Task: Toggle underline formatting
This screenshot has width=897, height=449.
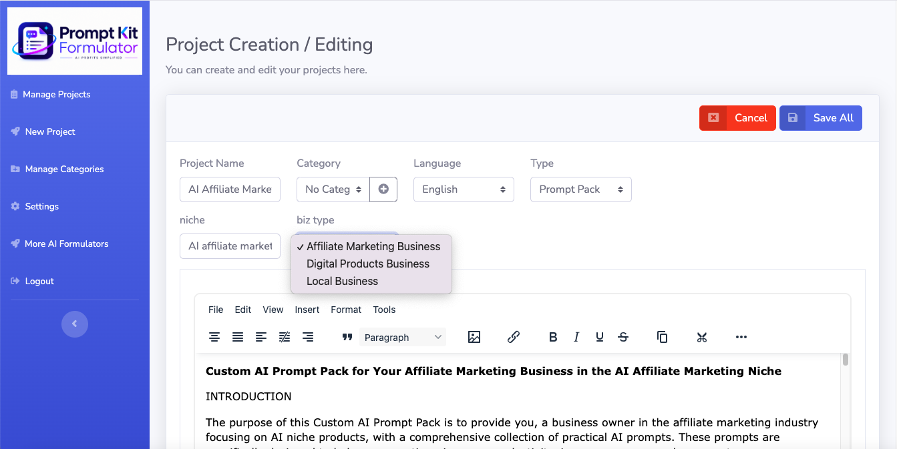Action: (x=600, y=337)
